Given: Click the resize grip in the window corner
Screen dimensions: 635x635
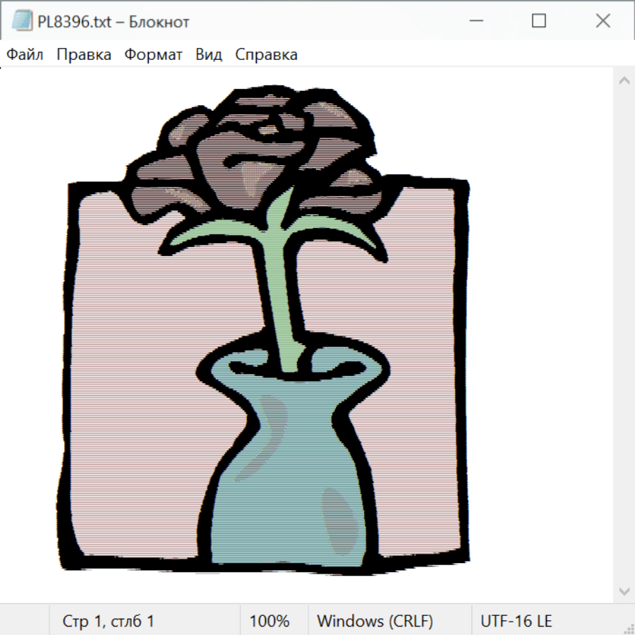Looking at the screenshot, I should (628, 628).
